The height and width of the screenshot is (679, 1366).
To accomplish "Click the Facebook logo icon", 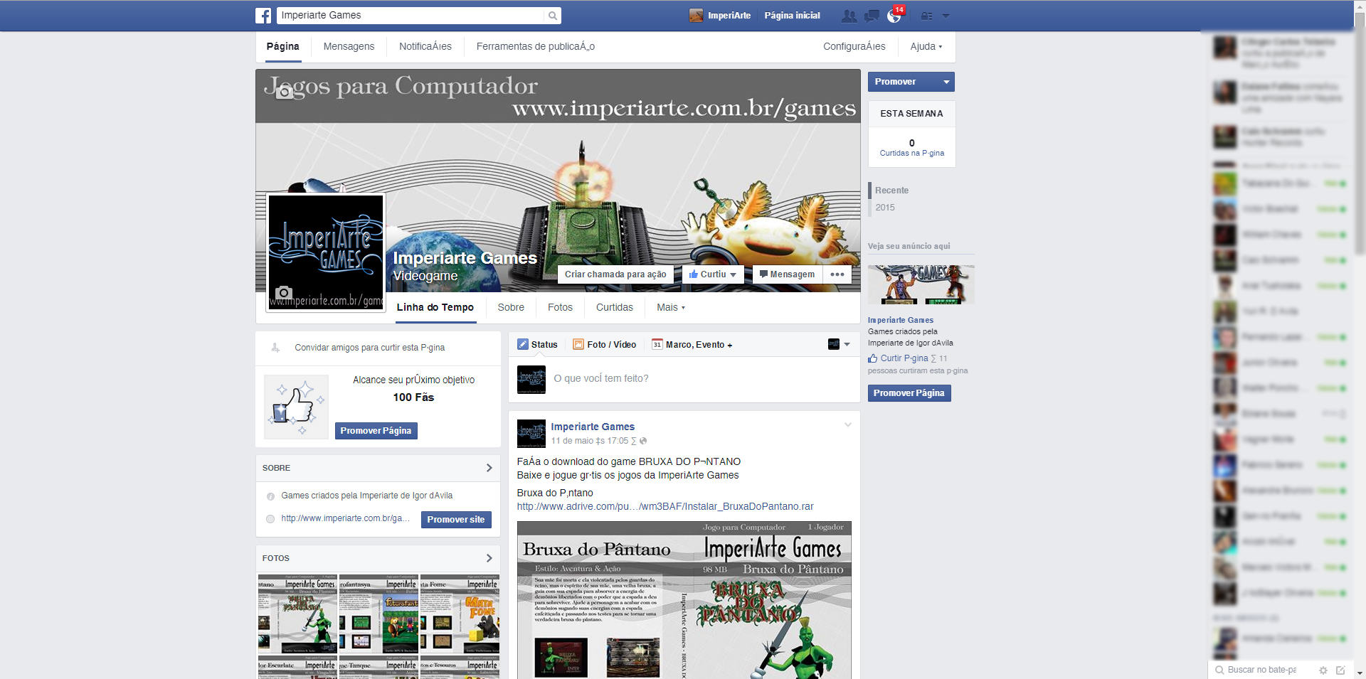I will 263,16.
